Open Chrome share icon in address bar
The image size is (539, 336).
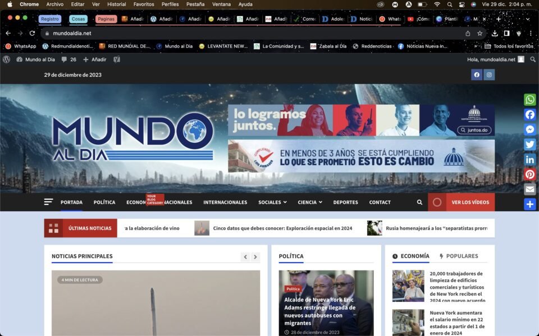468,33
